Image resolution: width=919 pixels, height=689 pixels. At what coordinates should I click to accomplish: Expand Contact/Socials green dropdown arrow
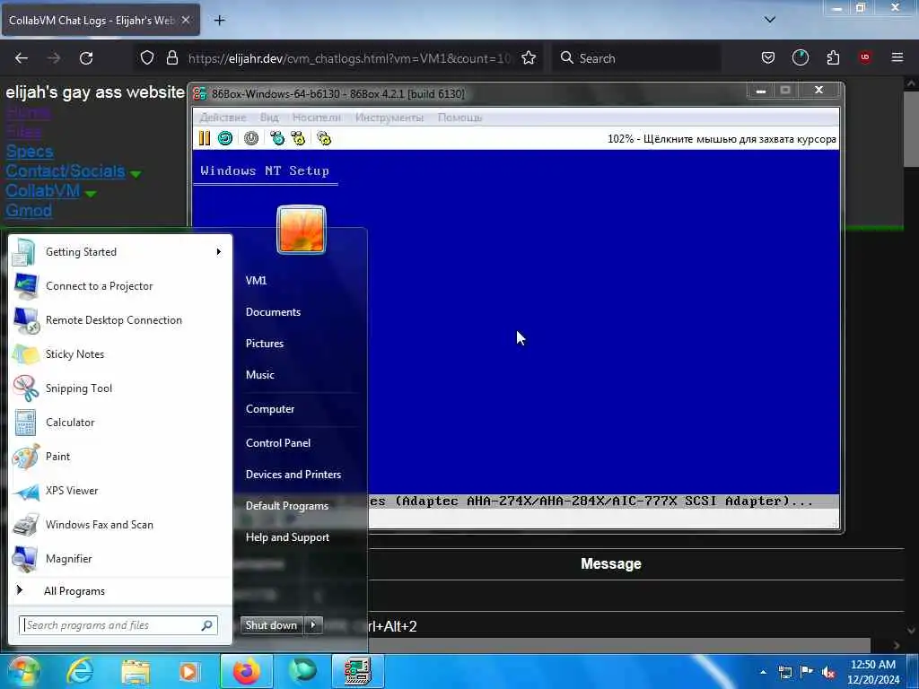pyautogui.click(x=136, y=174)
